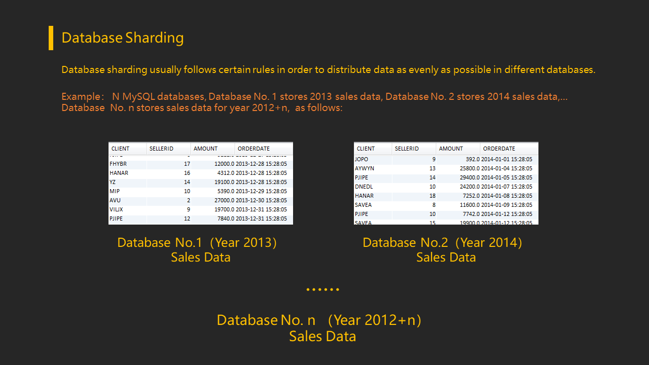
Task: Click order date "2014-01-07 15:28:05"
Action: pyautogui.click(x=507, y=187)
